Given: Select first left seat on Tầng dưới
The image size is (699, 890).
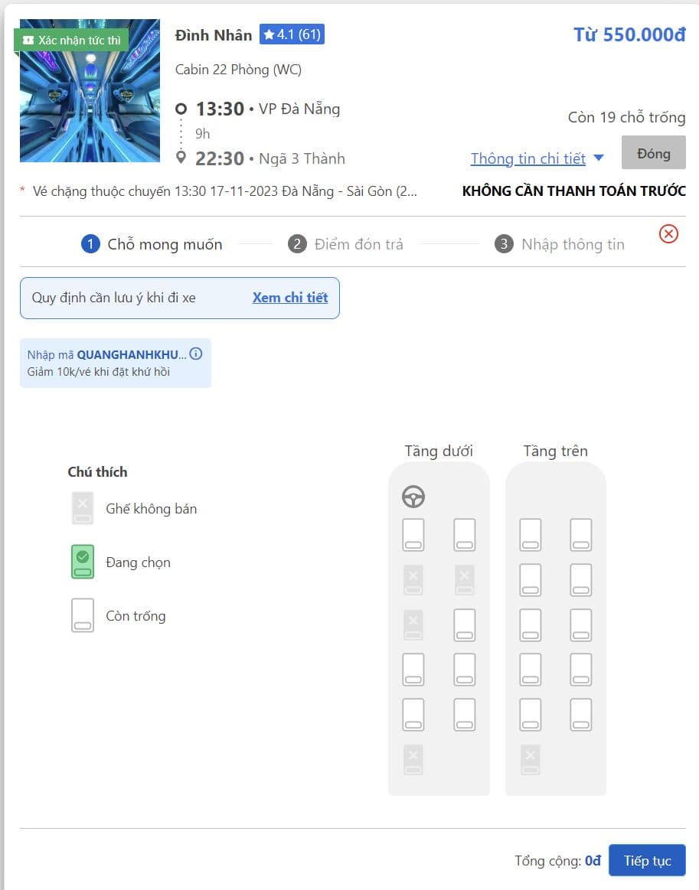Looking at the screenshot, I should click(x=413, y=535).
